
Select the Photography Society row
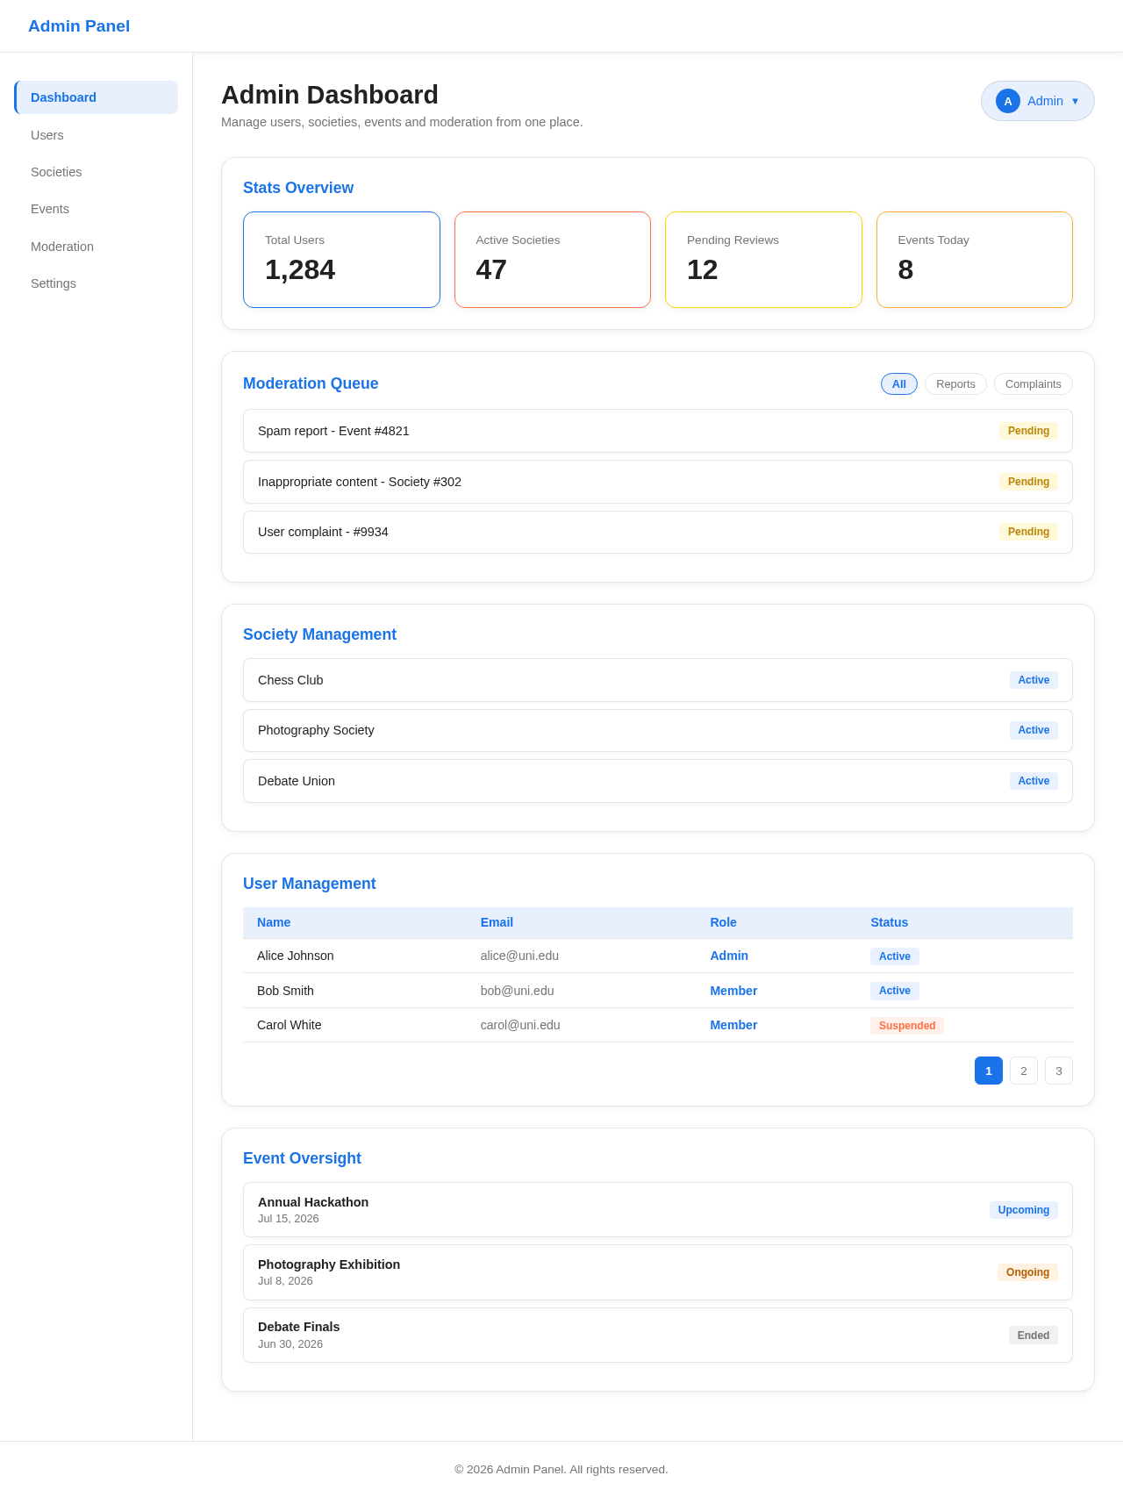(658, 730)
